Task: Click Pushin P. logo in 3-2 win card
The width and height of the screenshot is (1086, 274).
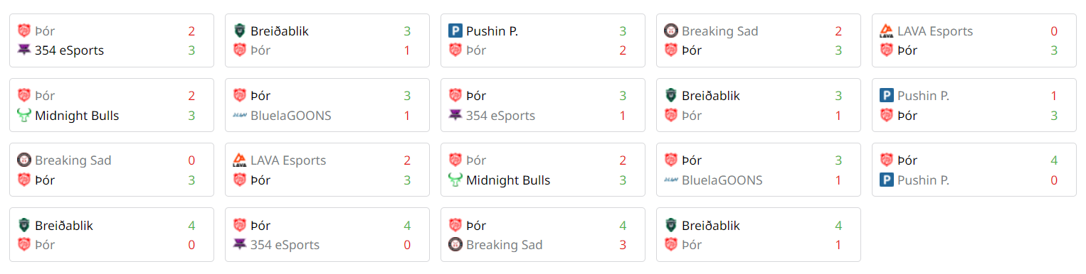Action: [455, 31]
